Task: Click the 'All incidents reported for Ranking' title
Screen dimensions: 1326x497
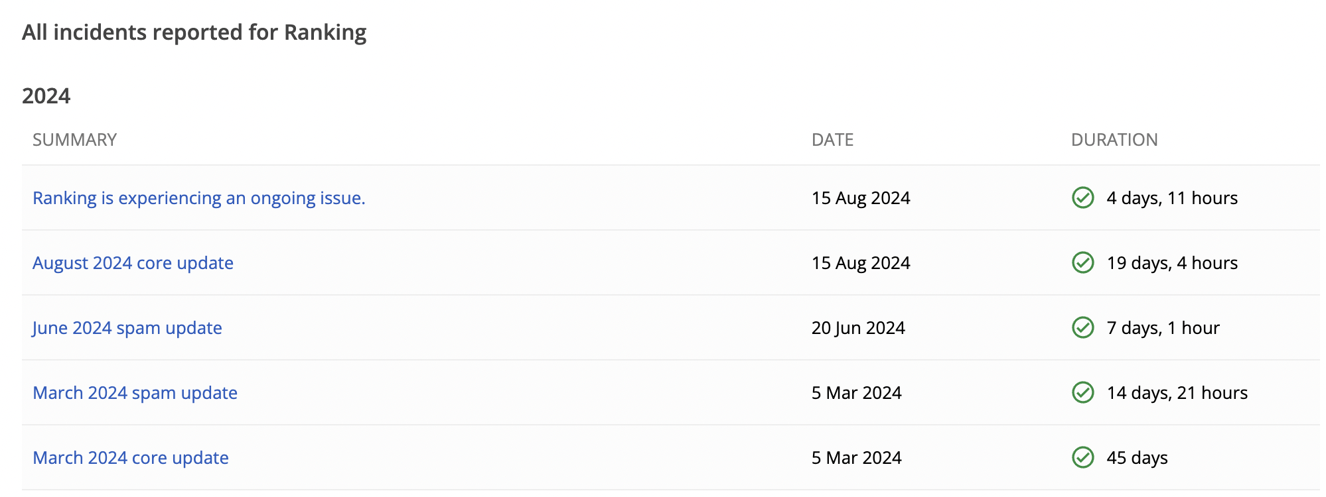Action: 194,32
